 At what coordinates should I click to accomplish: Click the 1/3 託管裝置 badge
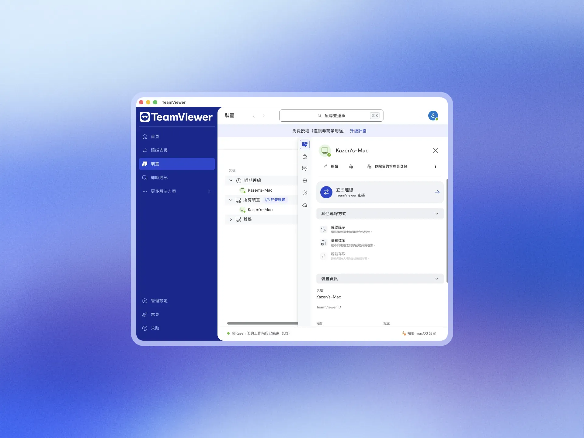[x=275, y=200]
